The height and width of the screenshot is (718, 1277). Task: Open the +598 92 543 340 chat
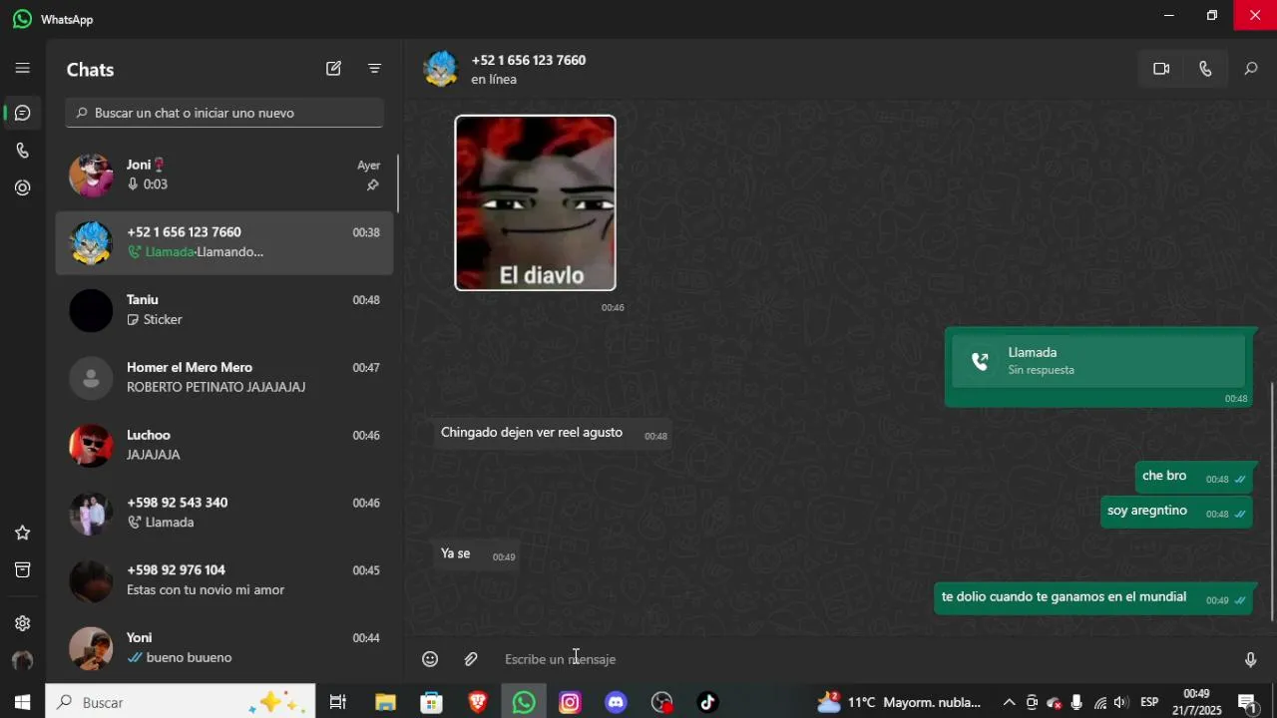(224, 513)
